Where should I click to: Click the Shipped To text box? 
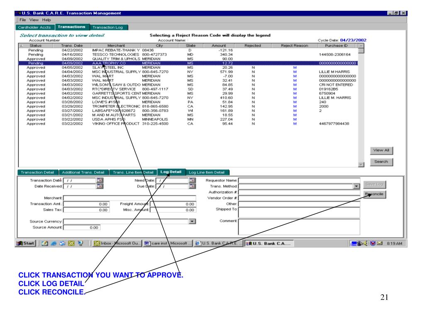click(299, 212)
